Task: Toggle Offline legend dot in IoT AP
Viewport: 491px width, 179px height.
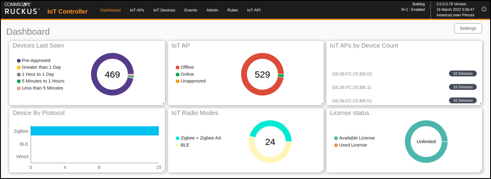Action: pos(177,67)
